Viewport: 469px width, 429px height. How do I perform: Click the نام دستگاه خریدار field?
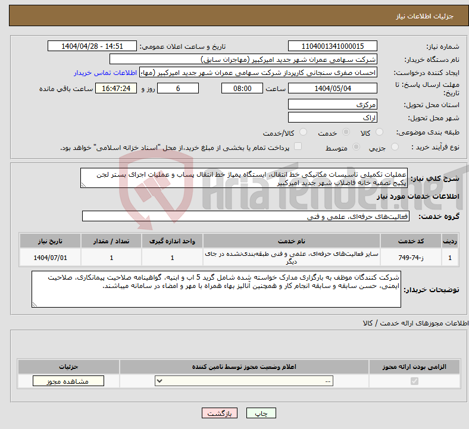pos(243,59)
